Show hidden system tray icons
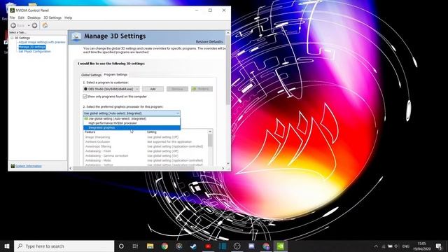448x252 pixels. pos(376,246)
